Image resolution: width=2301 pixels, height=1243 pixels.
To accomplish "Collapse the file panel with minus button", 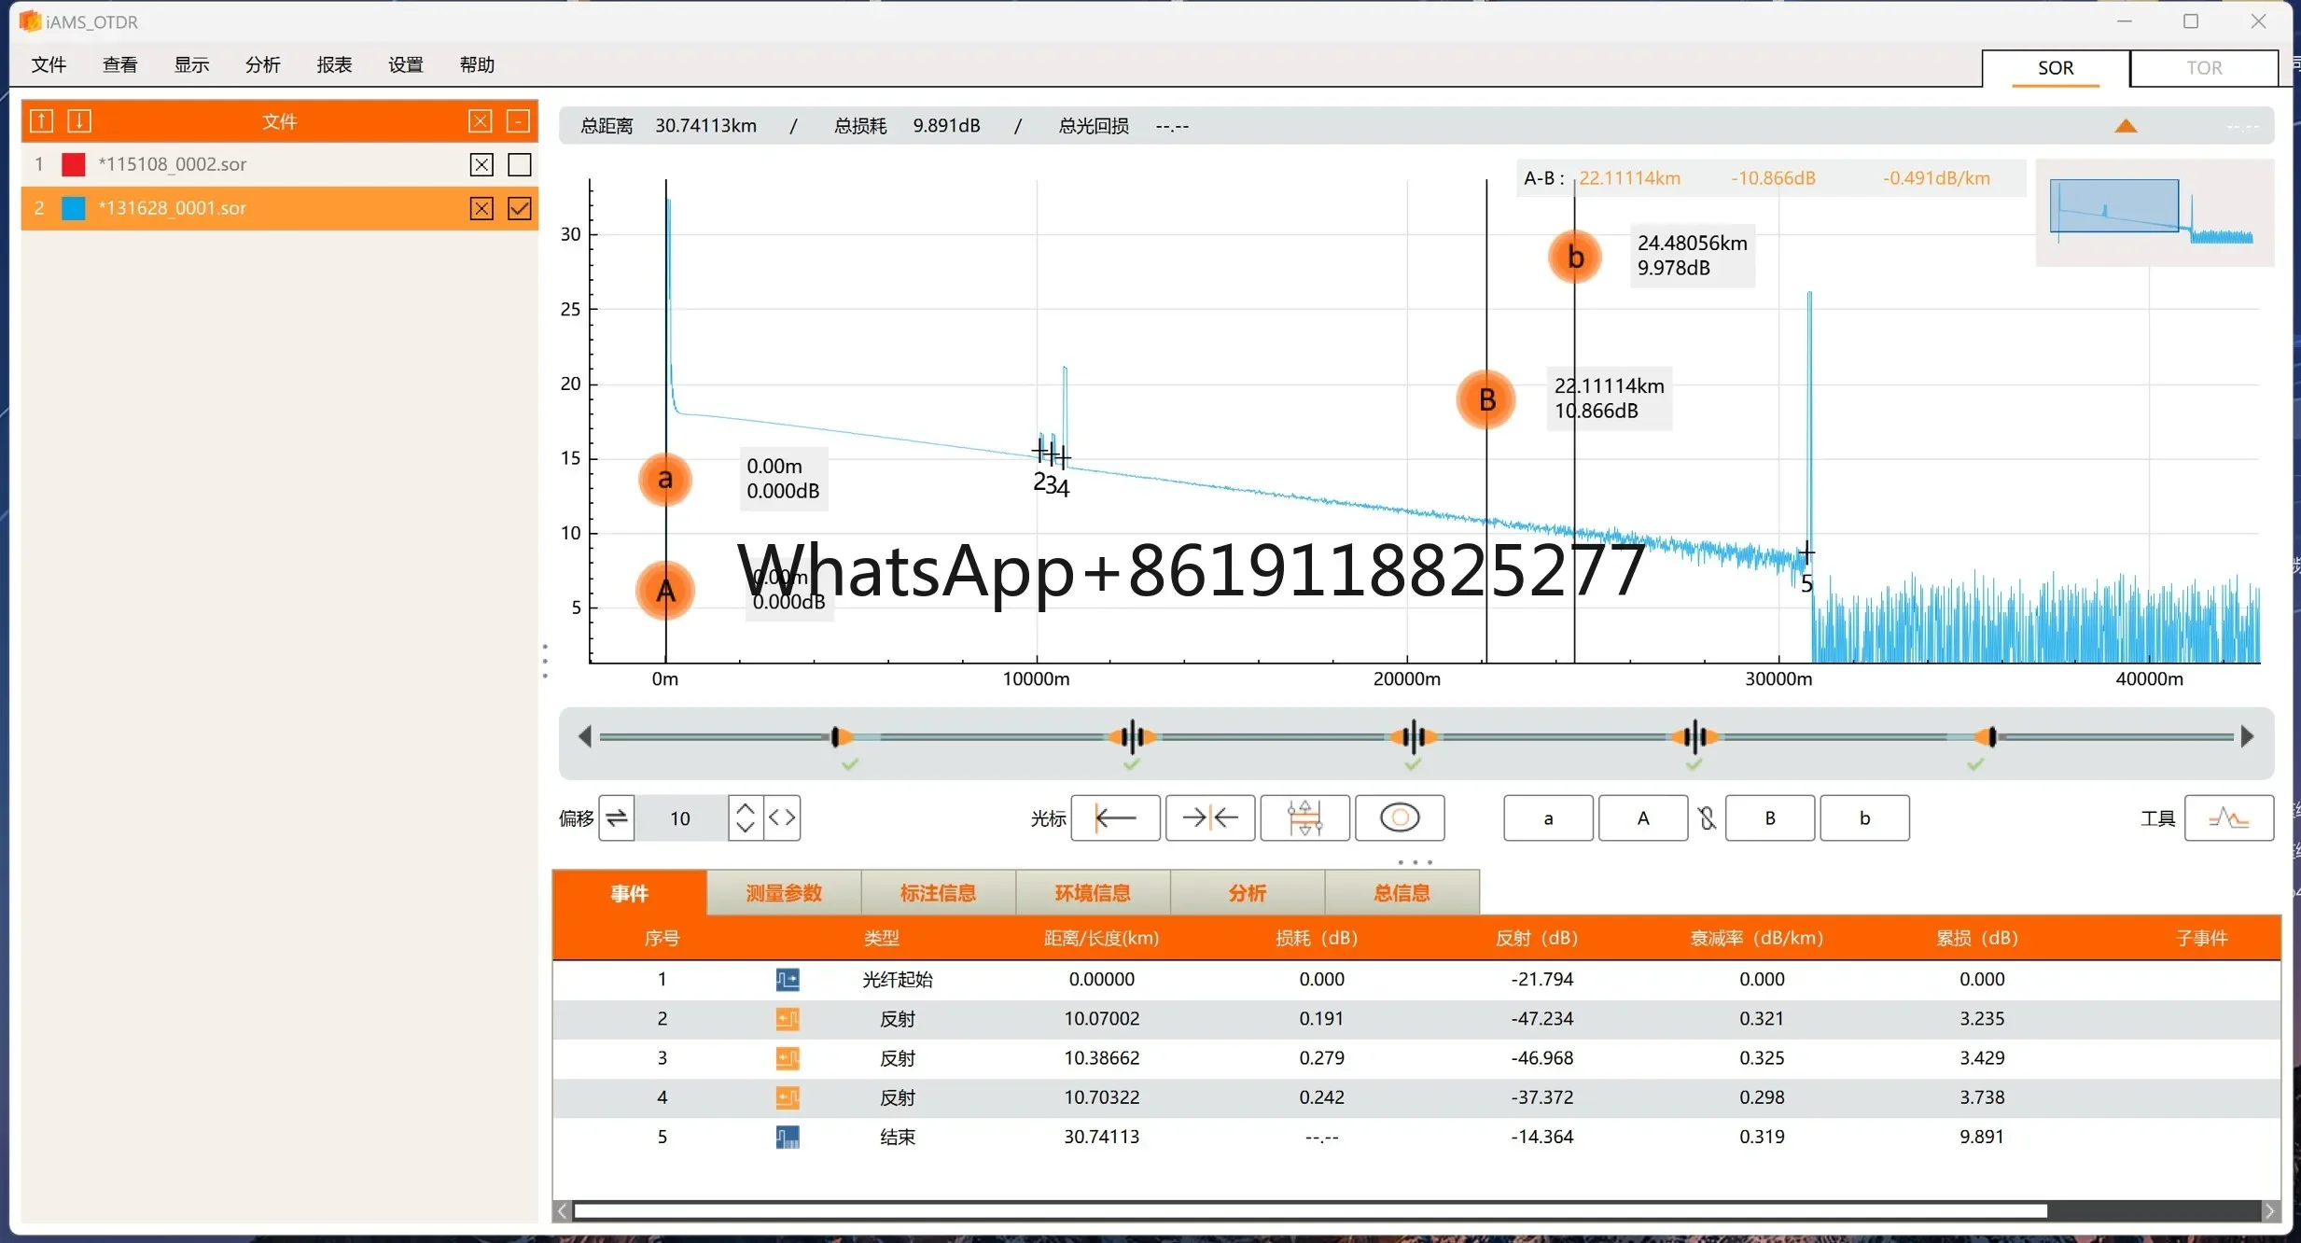I will pos(518,121).
